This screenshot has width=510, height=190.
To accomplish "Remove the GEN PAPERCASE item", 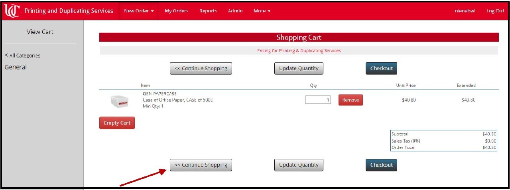I will click(351, 100).
